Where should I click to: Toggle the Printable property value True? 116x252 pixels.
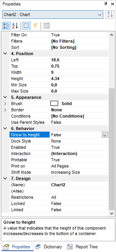pyautogui.click(x=79, y=160)
